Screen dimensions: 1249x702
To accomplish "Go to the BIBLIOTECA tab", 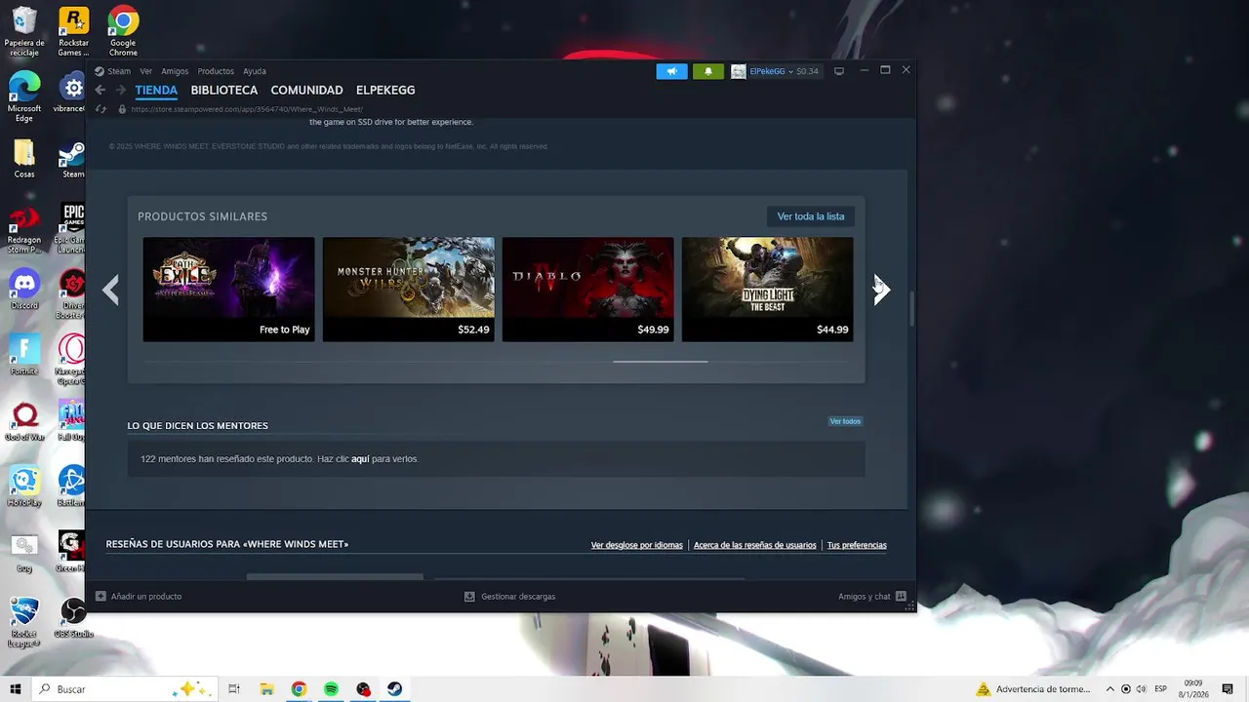I will (224, 90).
